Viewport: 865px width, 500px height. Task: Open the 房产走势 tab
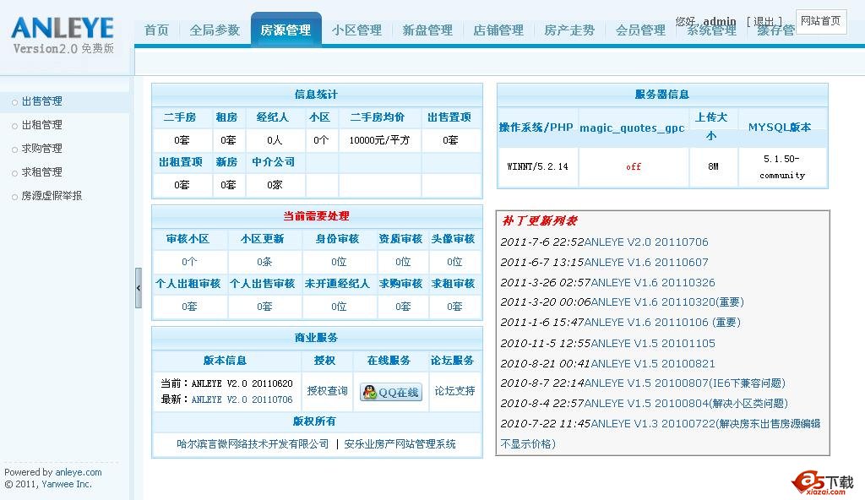(x=570, y=30)
